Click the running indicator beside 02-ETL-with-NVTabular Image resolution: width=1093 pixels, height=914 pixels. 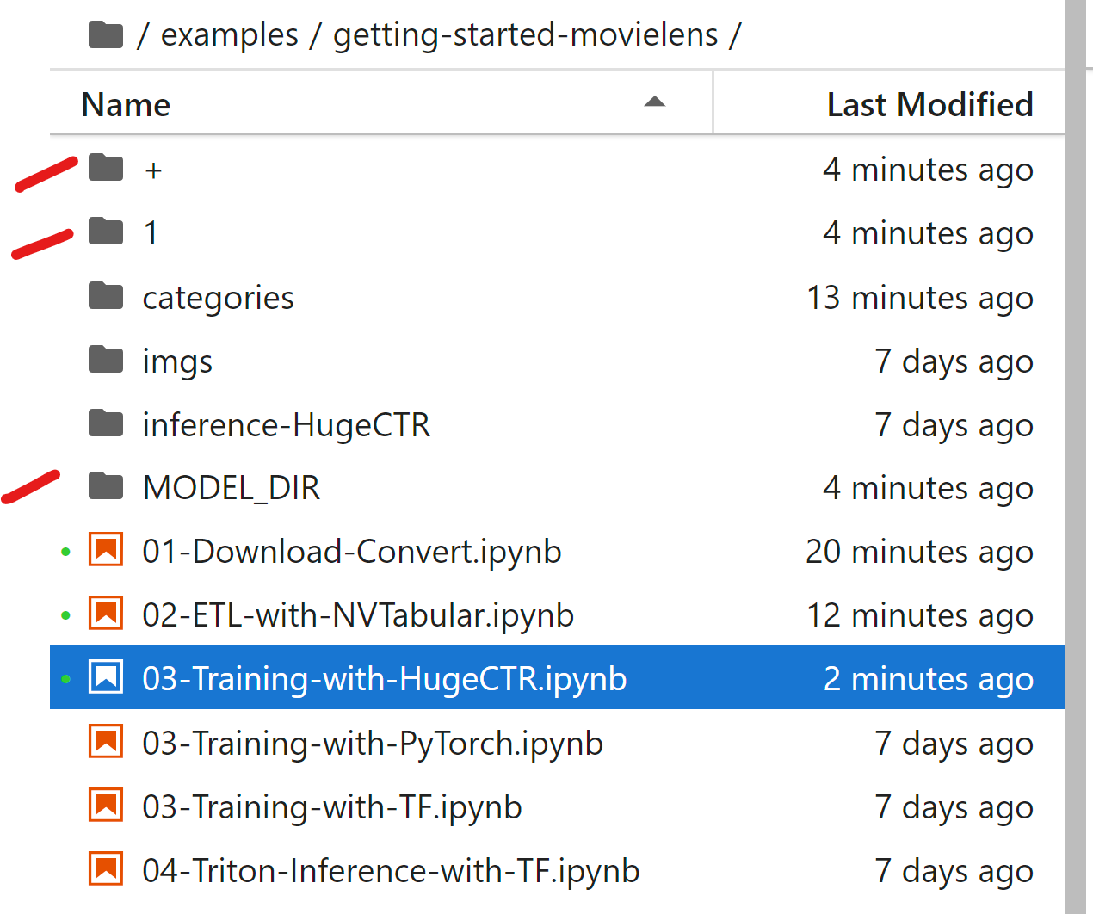coord(66,613)
